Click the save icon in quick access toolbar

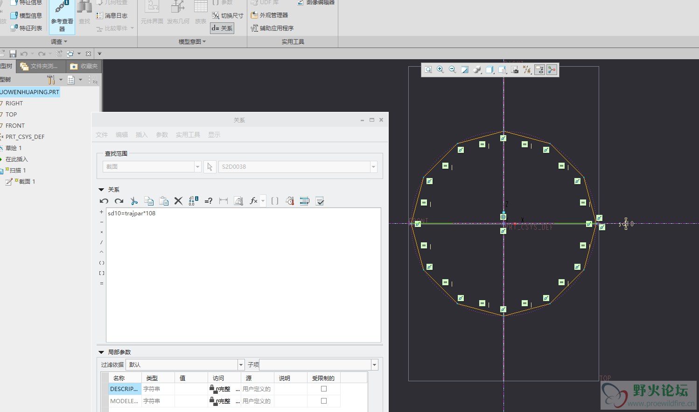[13, 54]
